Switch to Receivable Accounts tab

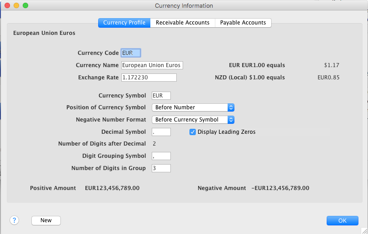(x=182, y=23)
